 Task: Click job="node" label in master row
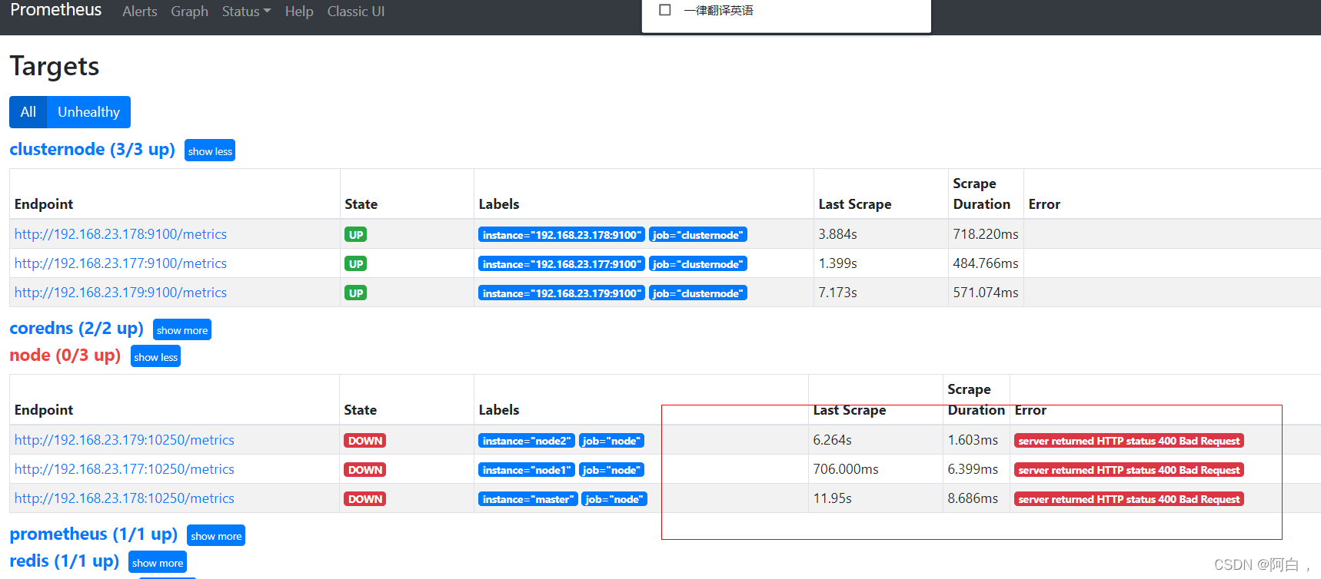point(614,499)
